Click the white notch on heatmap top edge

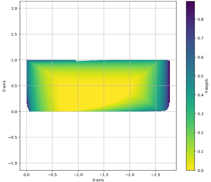[81, 60]
